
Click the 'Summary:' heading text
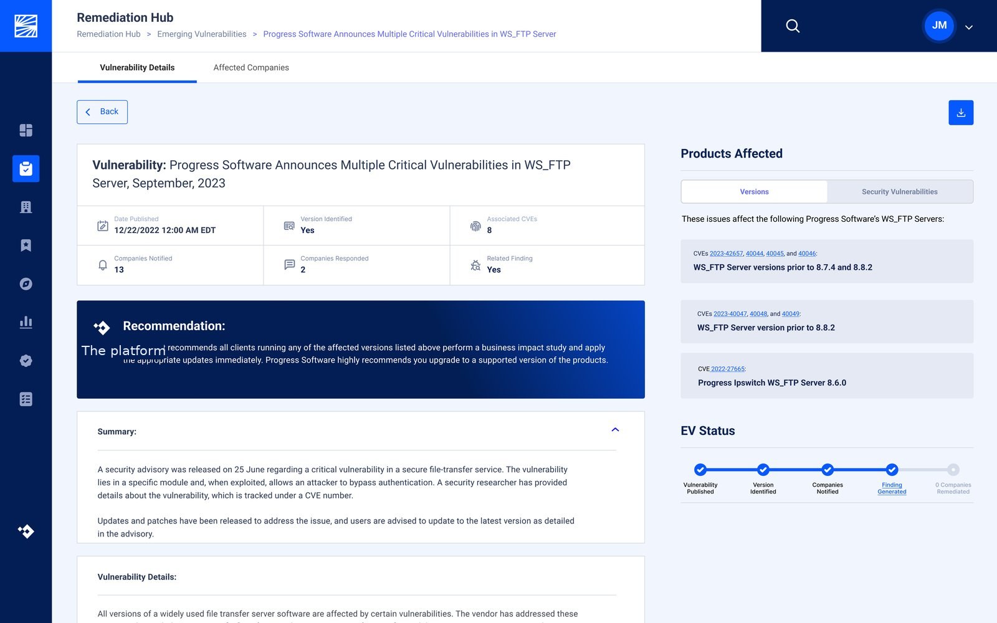(x=117, y=432)
